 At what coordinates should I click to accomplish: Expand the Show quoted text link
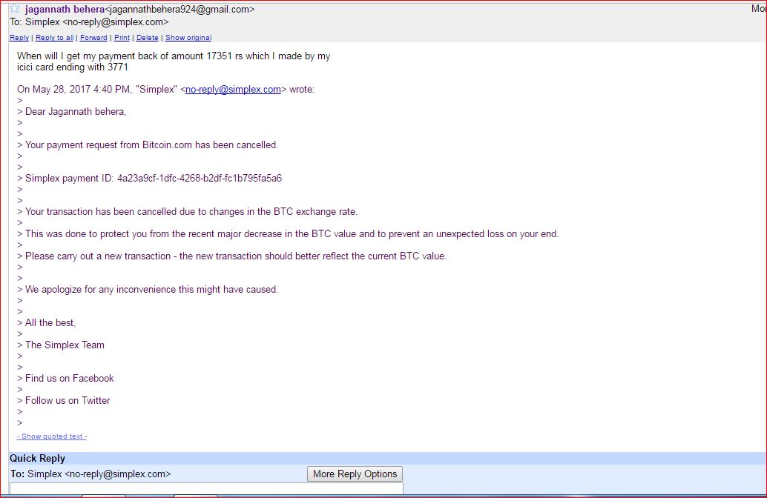click(x=52, y=436)
